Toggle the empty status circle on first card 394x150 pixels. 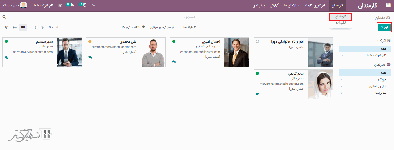coord(257,41)
